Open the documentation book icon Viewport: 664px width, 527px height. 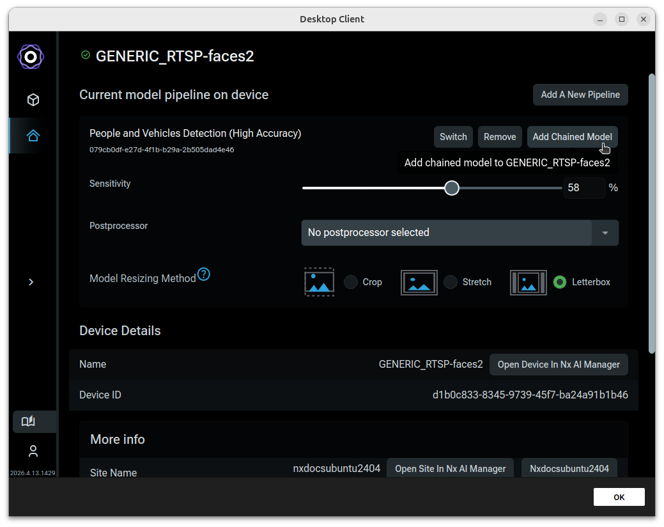[28, 421]
